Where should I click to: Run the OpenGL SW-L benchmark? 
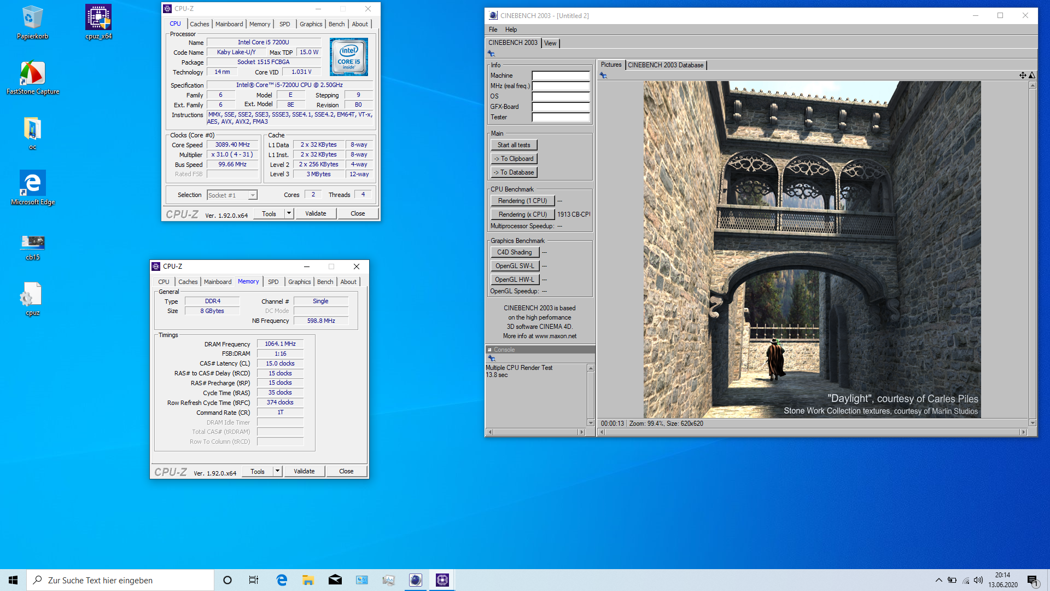pos(515,266)
